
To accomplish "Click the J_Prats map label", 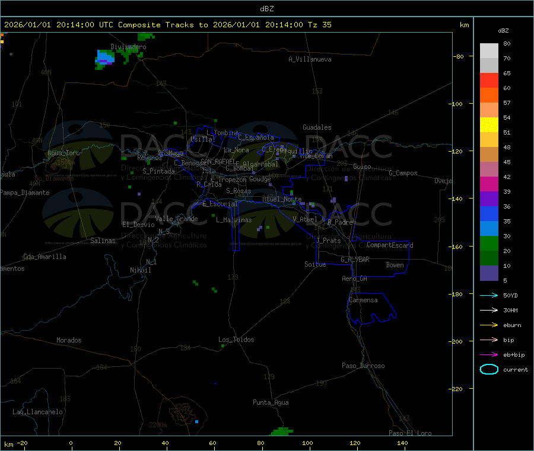I will (x=328, y=241).
